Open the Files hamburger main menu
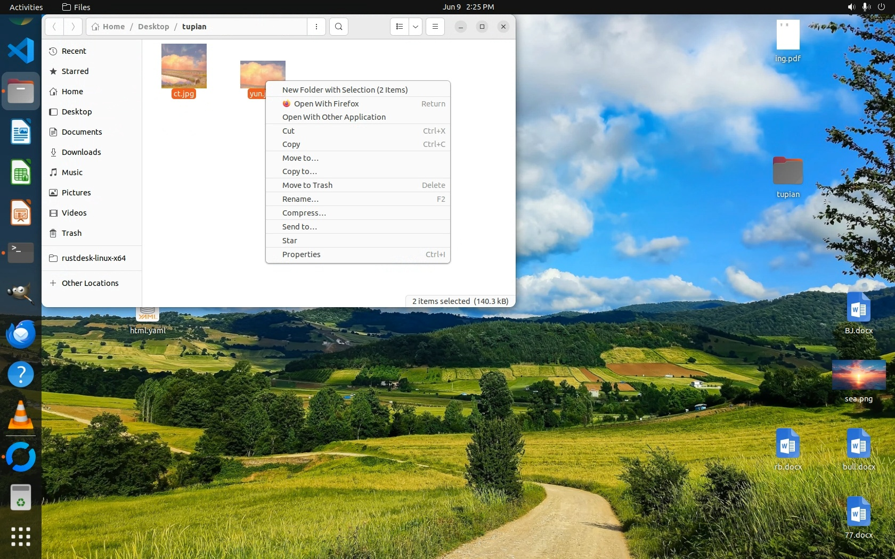The height and width of the screenshot is (559, 895). pos(435,27)
